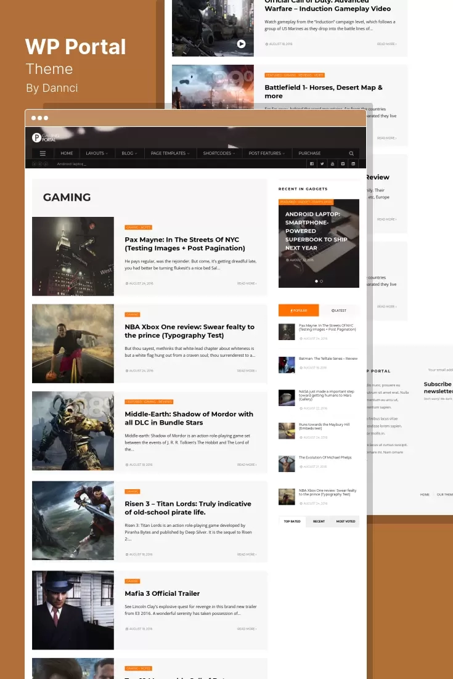Open NBA Xbox One review sidebar post title
This screenshot has height=679, width=453.
[328, 492]
